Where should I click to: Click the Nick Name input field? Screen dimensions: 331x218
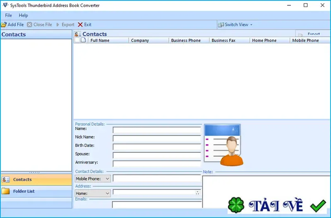click(157, 138)
